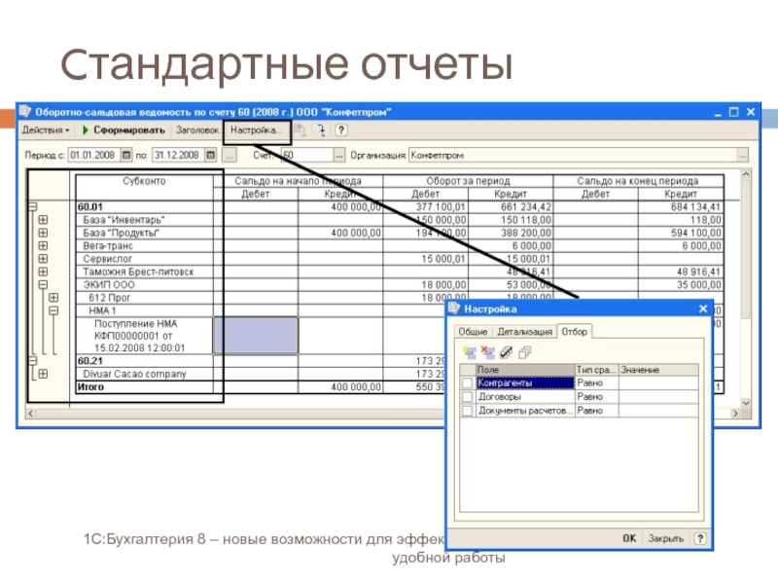Click the Счет account selection ellipsis button
The width and height of the screenshot is (778, 584).
coord(338,156)
